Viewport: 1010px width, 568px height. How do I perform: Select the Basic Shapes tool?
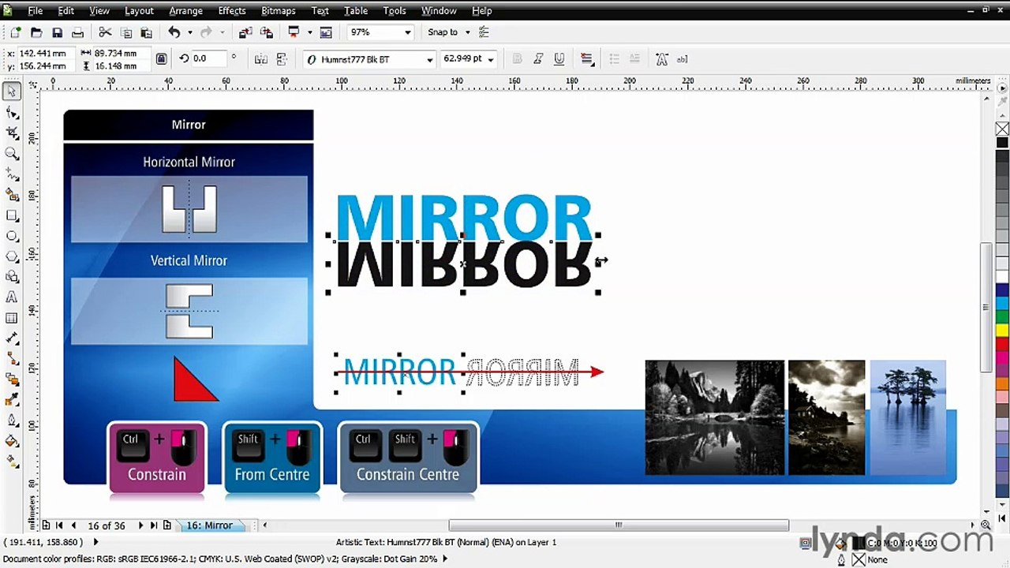coord(12,277)
